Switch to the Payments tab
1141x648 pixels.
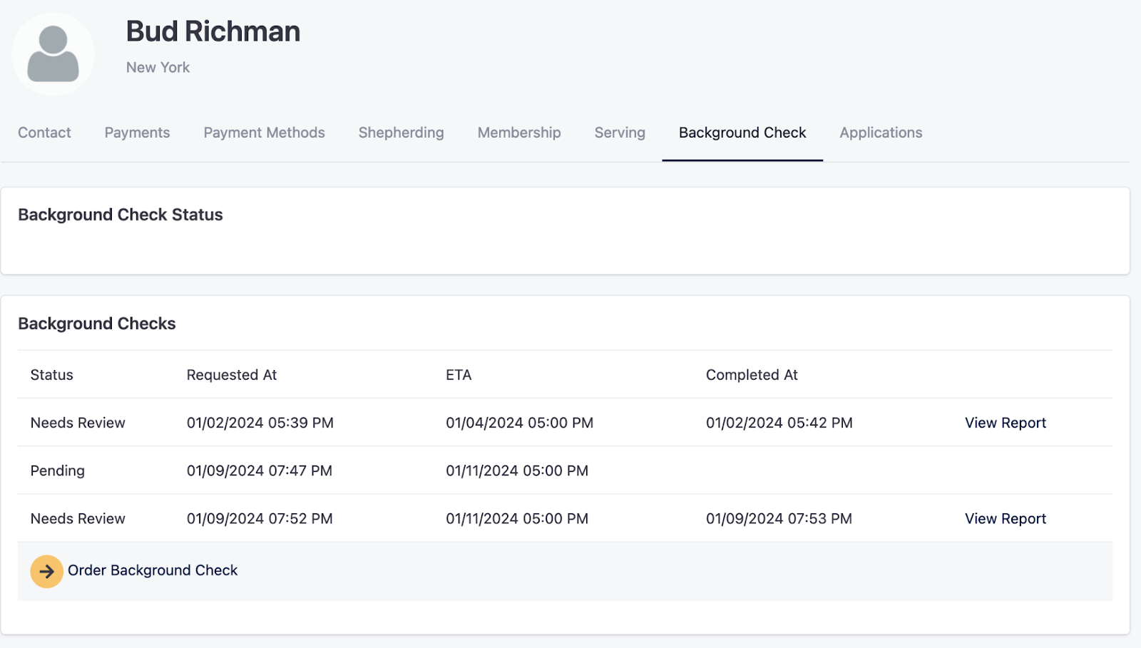[x=137, y=133]
